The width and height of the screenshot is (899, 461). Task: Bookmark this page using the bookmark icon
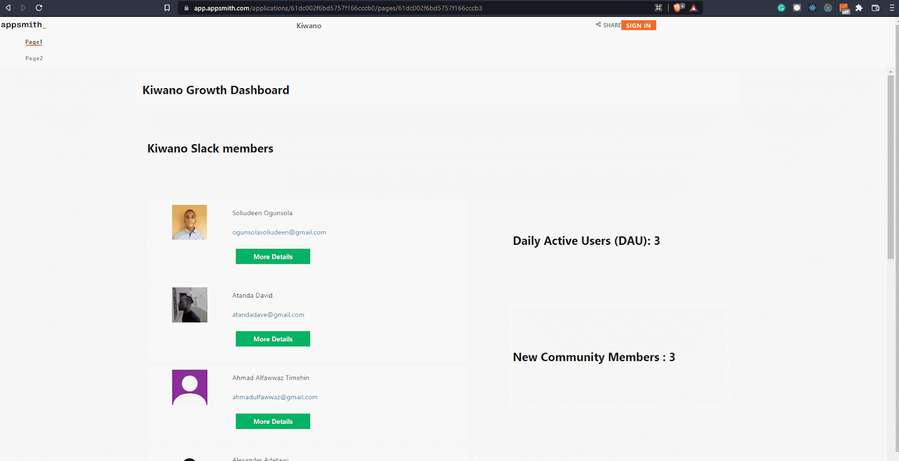pos(167,8)
